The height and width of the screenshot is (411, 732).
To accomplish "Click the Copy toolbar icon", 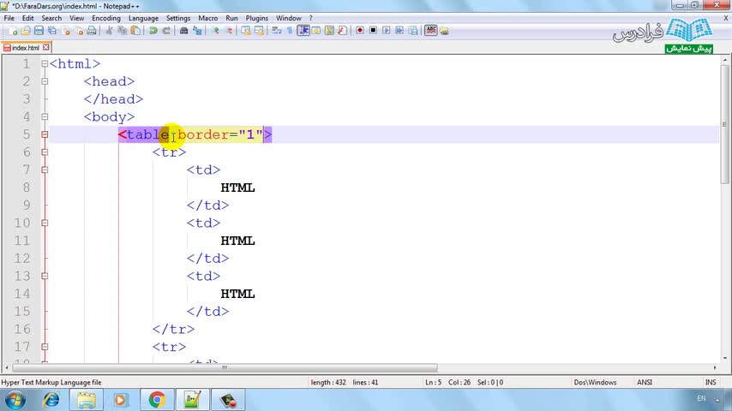I will pos(123,31).
